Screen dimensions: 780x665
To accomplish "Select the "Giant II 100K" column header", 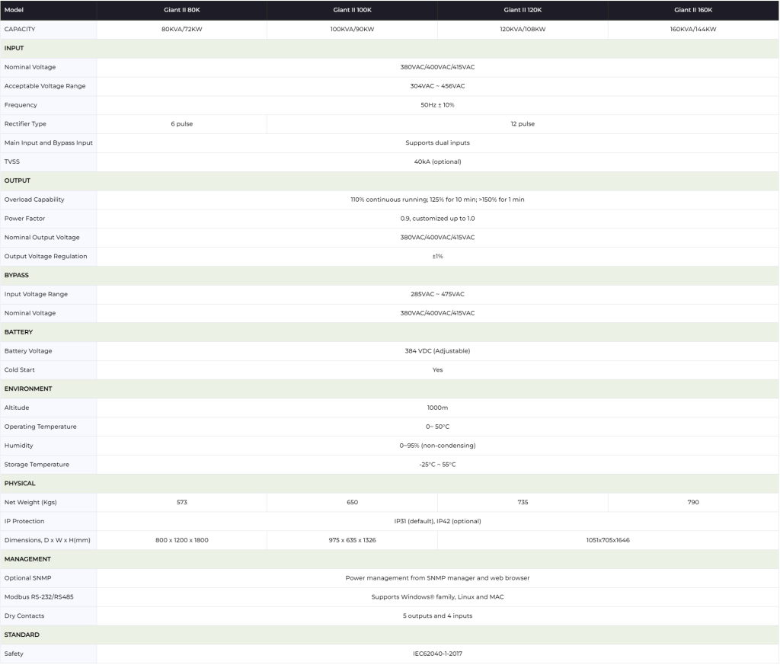I will click(x=352, y=10).
